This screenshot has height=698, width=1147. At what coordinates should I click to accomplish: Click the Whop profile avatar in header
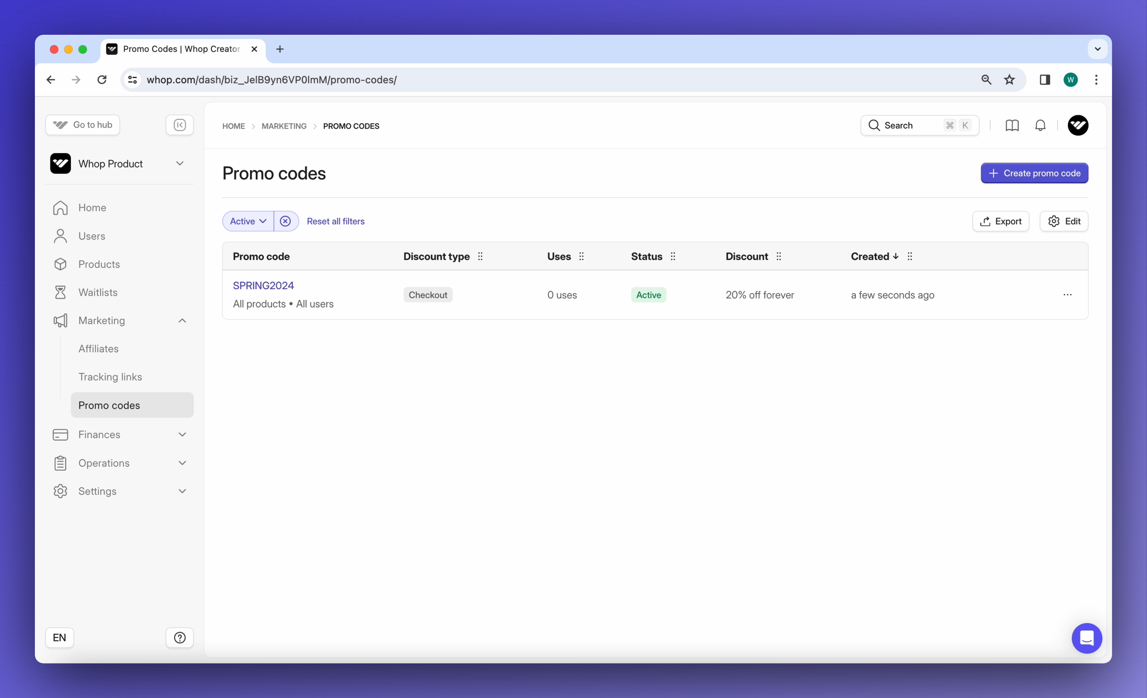tap(1078, 125)
